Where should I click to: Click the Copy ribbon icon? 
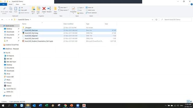point(11,9)
